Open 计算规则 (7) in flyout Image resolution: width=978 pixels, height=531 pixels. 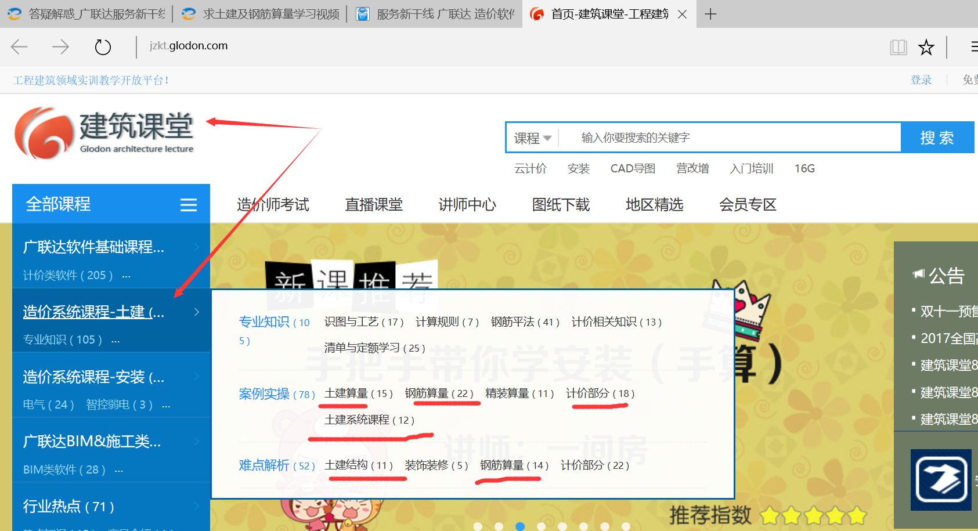pyautogui.click(x=447, y=322)
